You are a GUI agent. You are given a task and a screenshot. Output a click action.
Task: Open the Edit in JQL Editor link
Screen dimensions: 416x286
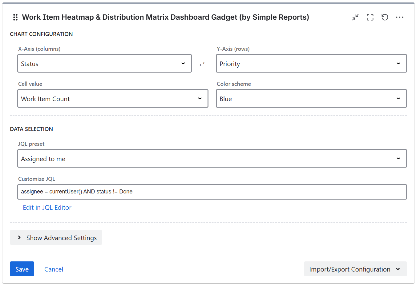point(47,208)
